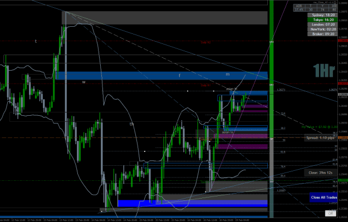The height and width of the screenshot is (222, 348).
Task: Select the highlighted Tokyo: 16:20 session clock
Action: 322,19
